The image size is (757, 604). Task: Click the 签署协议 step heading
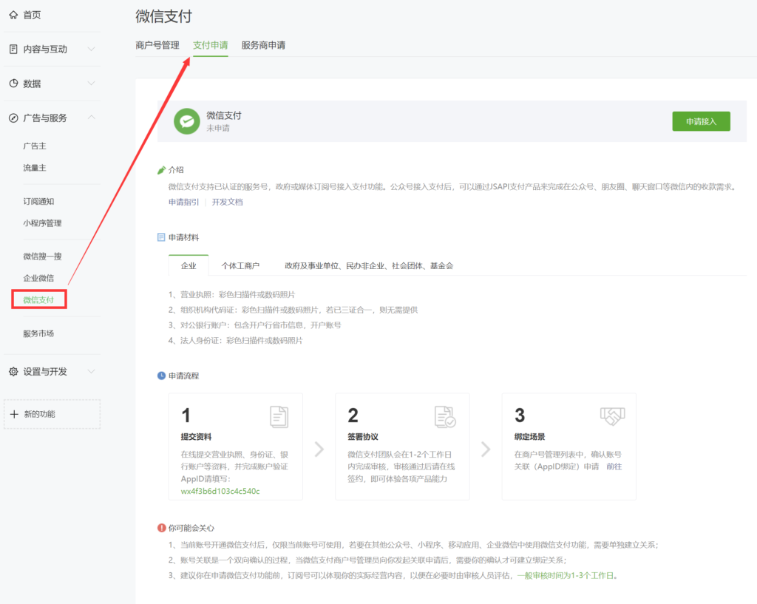click(363, 436)
